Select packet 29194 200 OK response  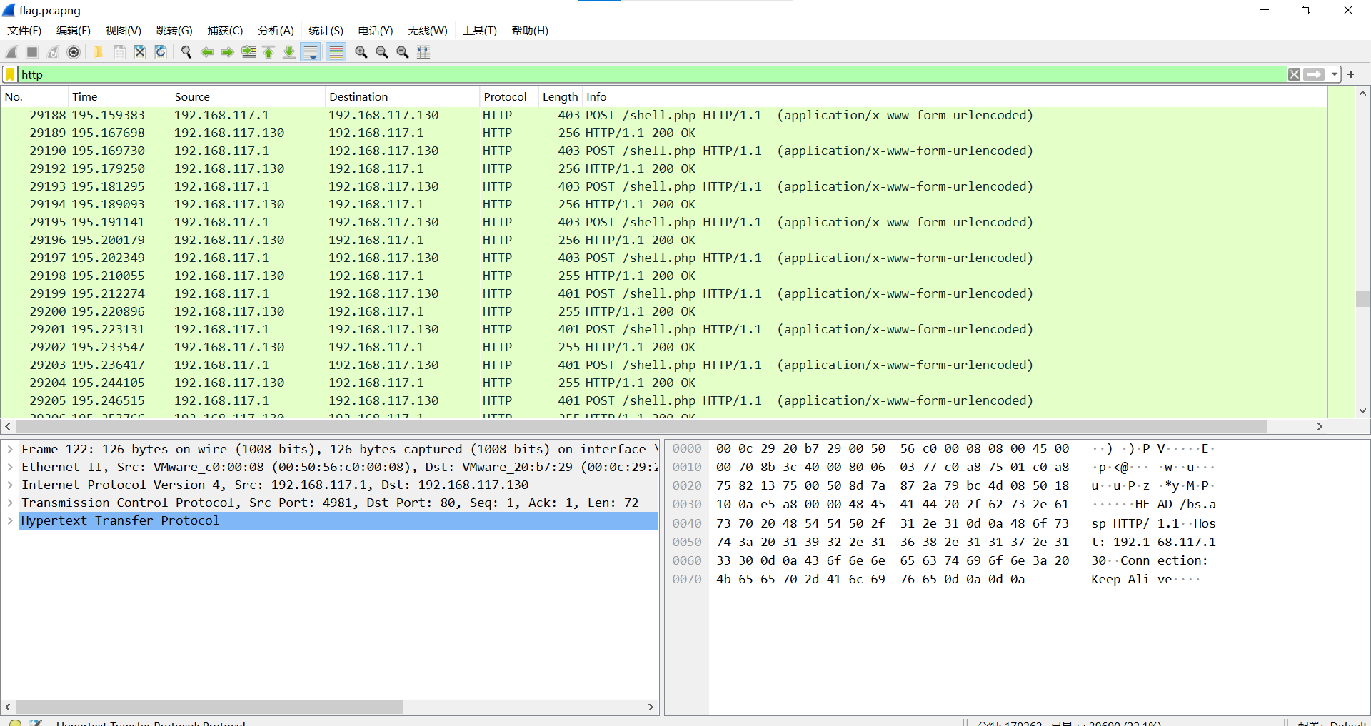click(x=664, y=204)
